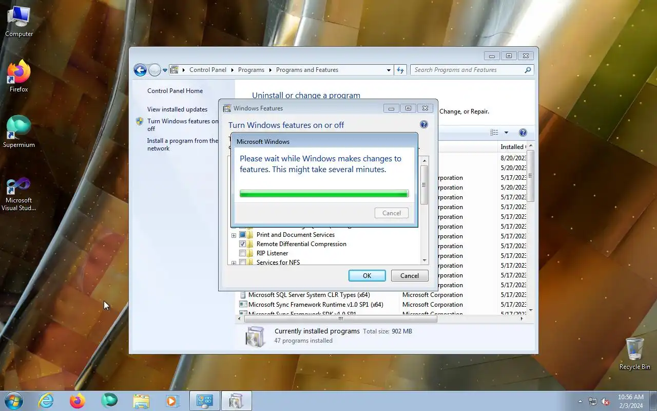Click the search magnifier icon
Screen dimensions: 657x411
pyautogui.click(x=527, y=70)
